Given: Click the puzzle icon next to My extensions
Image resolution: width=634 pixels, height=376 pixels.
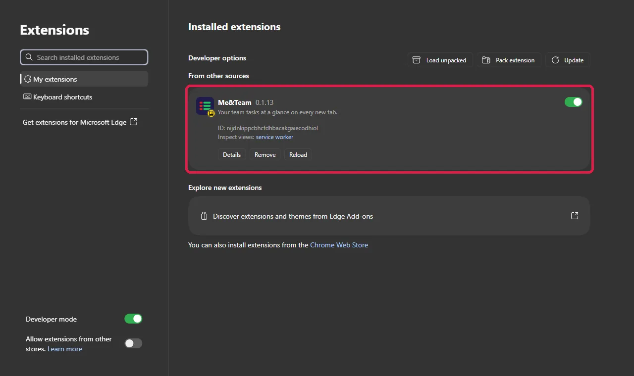Looking at the screenshot, I should point(28,79).
